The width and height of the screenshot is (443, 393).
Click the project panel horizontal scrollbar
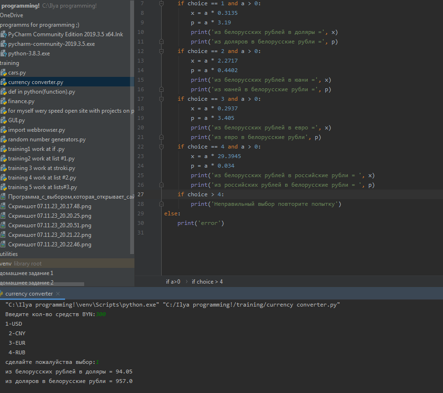(x=42, y=284)
